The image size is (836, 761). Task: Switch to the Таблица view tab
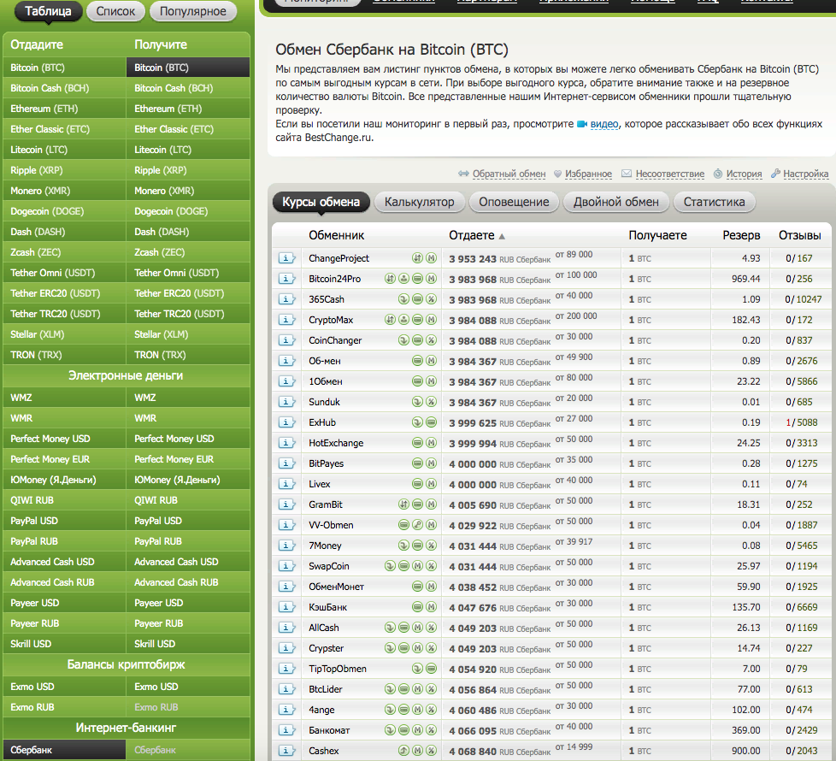(x=48, y=11)
